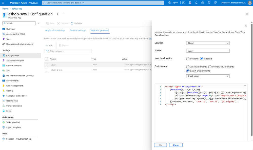Collapse the left navigation menu
The image size is (253, 150).
(38, 23)
